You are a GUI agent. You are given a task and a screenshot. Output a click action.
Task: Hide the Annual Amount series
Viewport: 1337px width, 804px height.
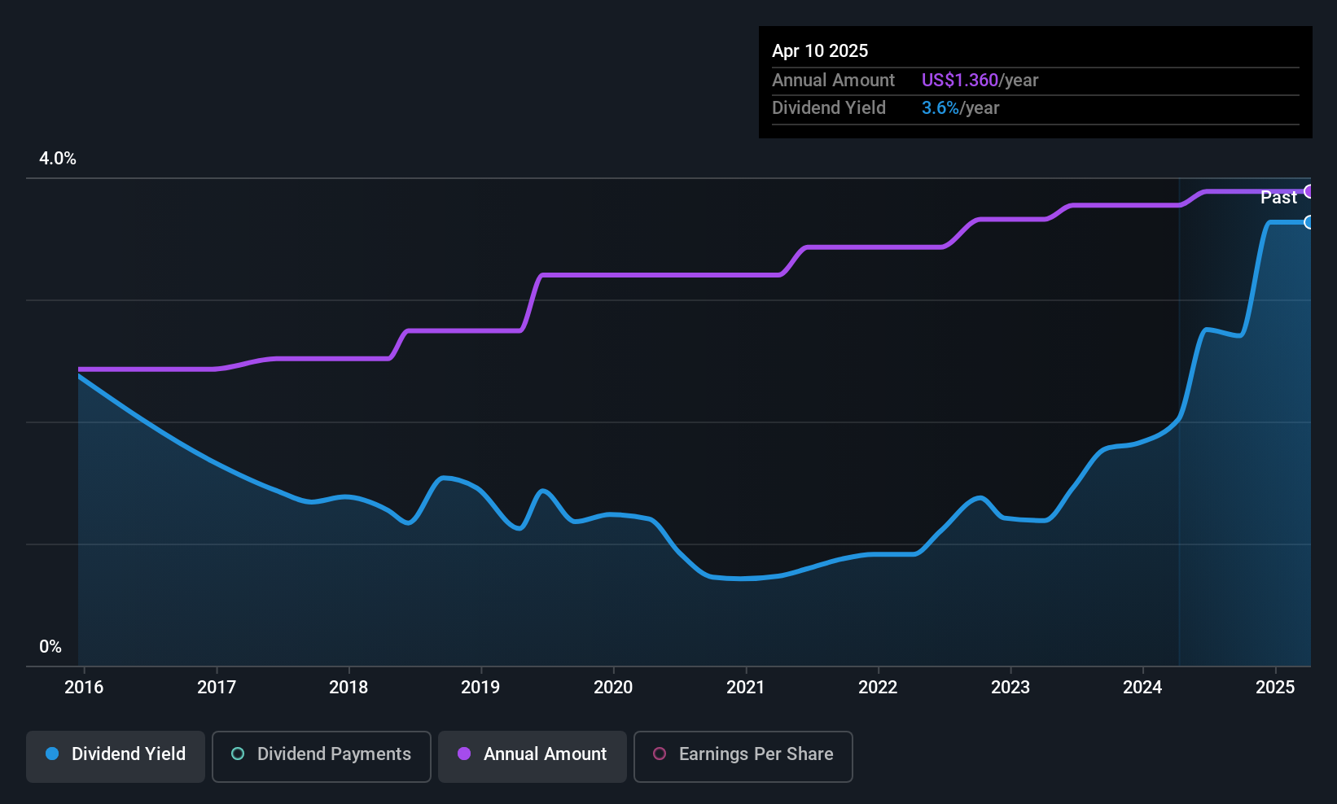533,754
